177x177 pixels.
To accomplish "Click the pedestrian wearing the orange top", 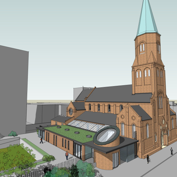I will (x=67, y=155).
